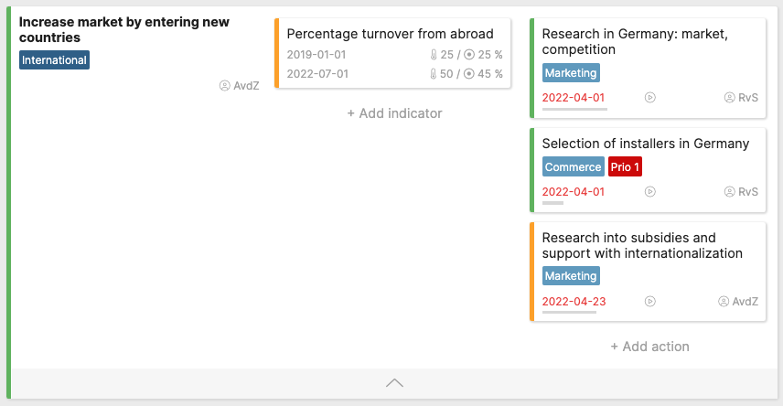Click play icon on Selection of installers card
This screenshot has height=406, width=783.
(x=649, y=192)
